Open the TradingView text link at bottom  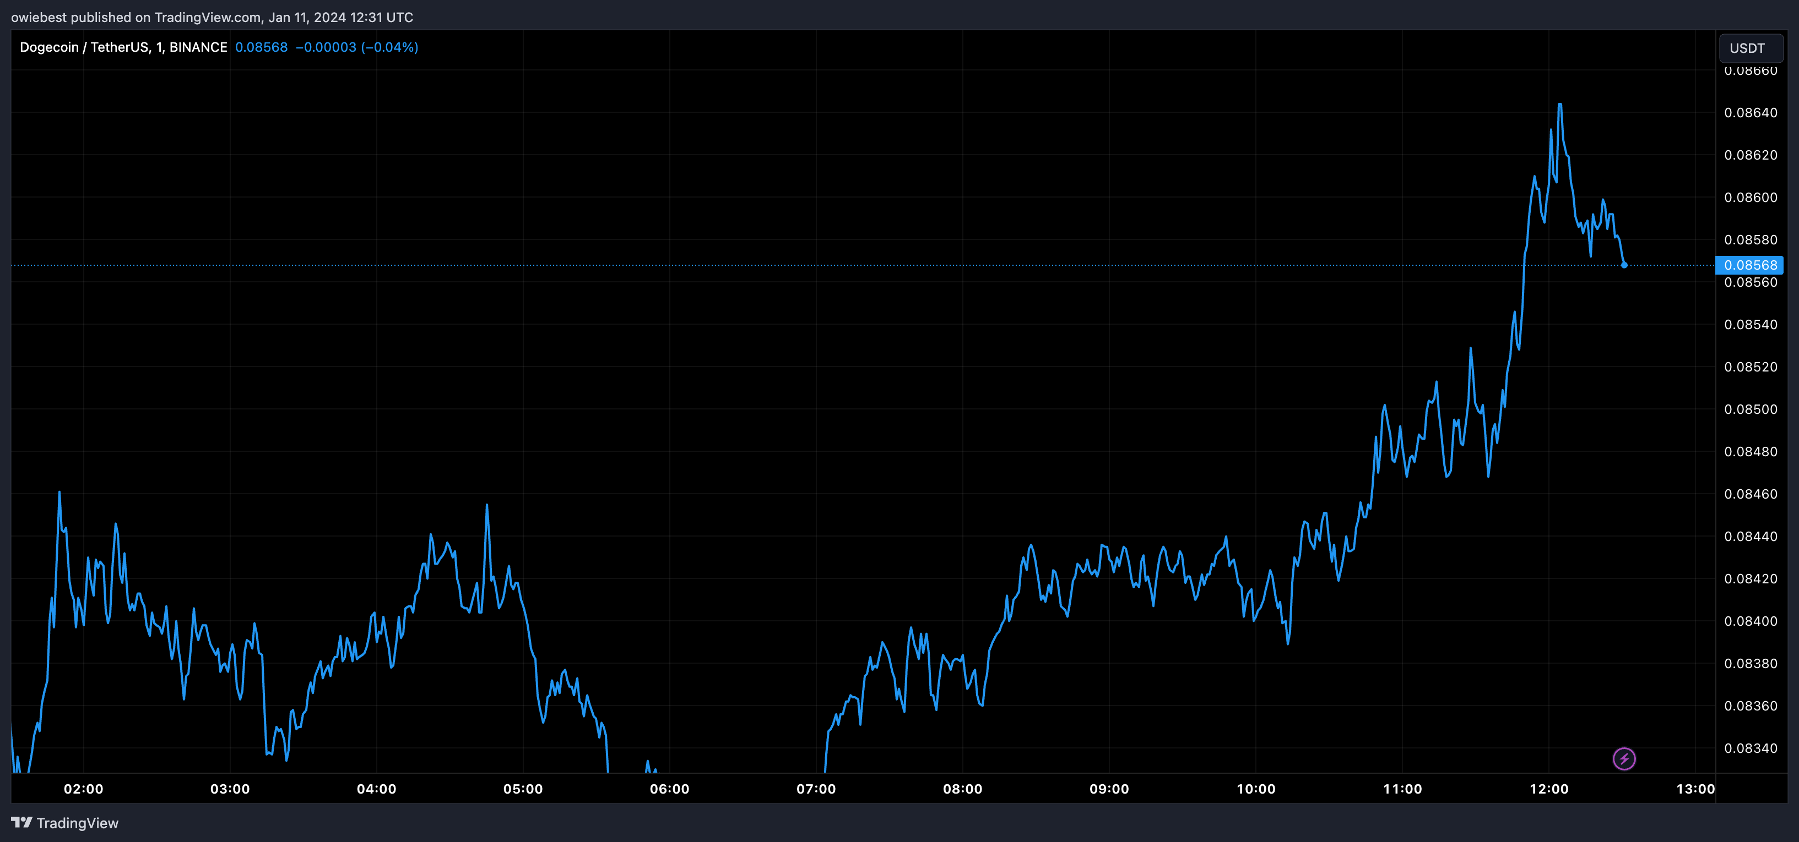[x=77, y=823]
